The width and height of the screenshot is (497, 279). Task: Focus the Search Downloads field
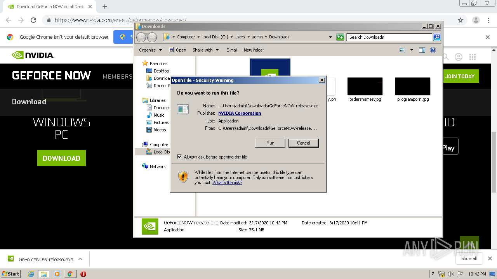tap(389, 37)
